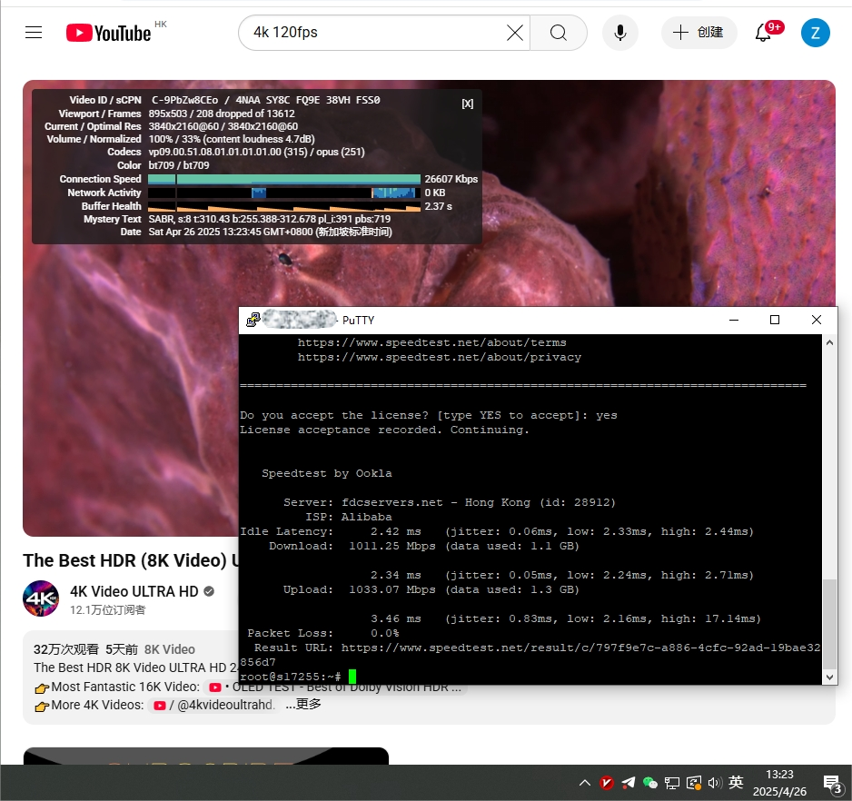Screen dimensions: 852x801
Task: Open the network status tray icon
Action: [x=671, y=783]
